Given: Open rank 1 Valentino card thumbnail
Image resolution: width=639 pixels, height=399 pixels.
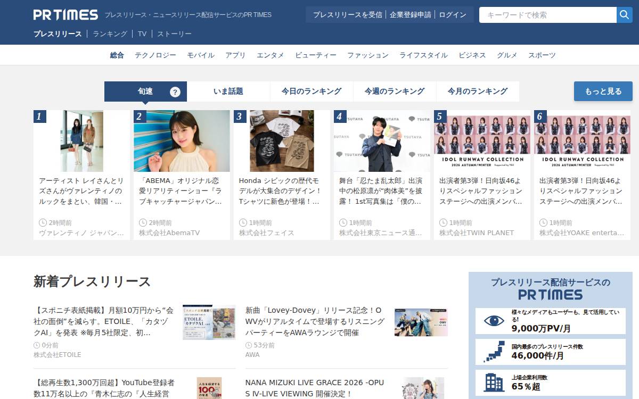Looking at the screenshot, I should (x=81, y=141).
